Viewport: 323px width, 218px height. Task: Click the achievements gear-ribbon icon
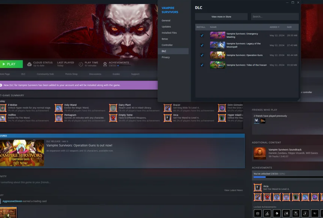pyautogui.click(x=105, y=64)
